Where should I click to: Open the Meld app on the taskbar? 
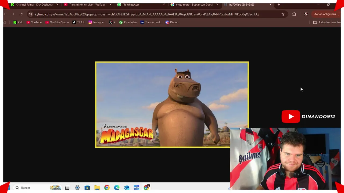[137, 188]
